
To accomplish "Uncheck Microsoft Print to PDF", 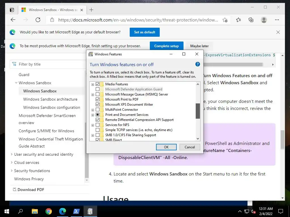I will (97, 99).
